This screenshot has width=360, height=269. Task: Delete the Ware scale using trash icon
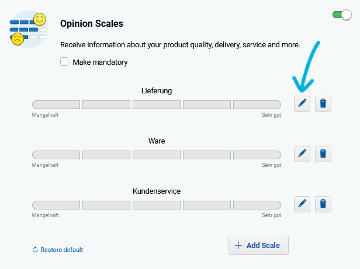pos(323,154)
